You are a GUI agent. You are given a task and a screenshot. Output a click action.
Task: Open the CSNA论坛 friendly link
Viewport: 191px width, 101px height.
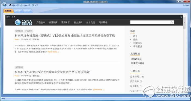pyautogui.click(x=136, y=59)
